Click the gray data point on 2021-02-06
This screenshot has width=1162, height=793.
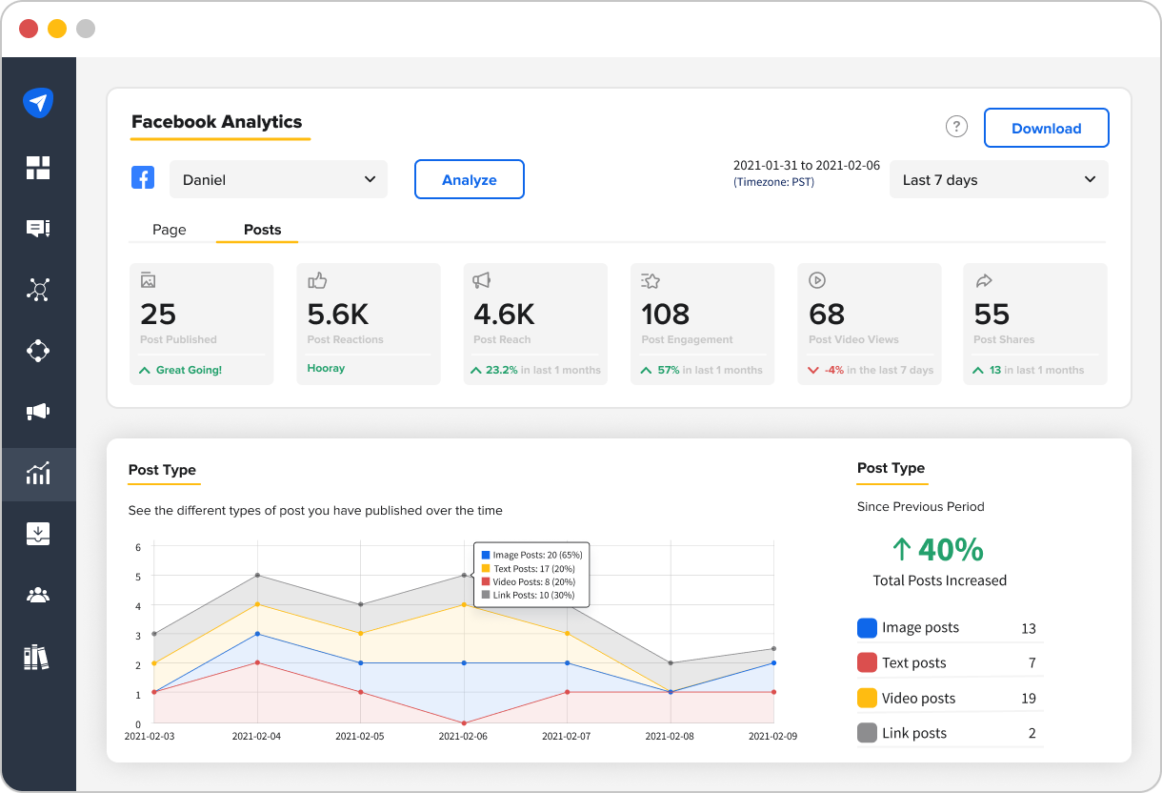(x=464, y=575)
